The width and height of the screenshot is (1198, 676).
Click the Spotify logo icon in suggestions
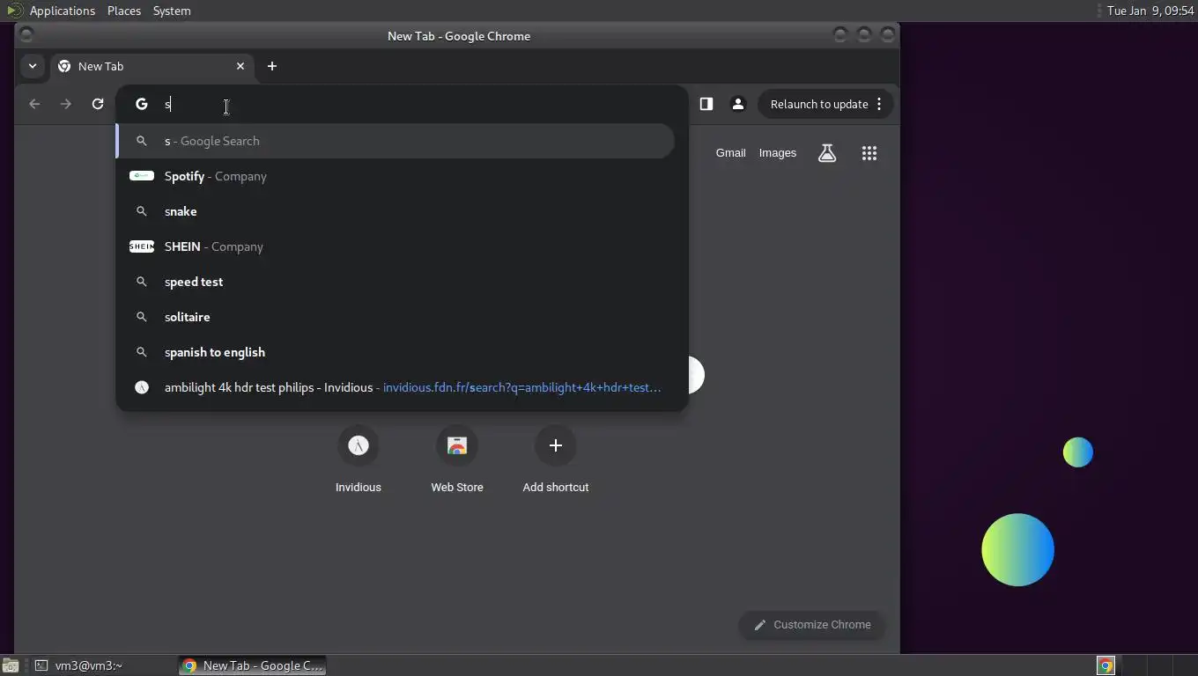point(141,176)
